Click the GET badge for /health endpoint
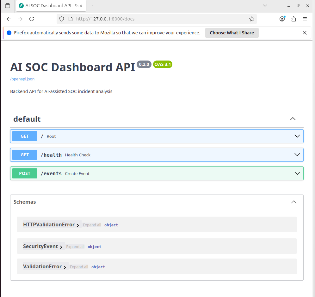The width and height of the screenshot is (315, 297). tap(25, 155)
